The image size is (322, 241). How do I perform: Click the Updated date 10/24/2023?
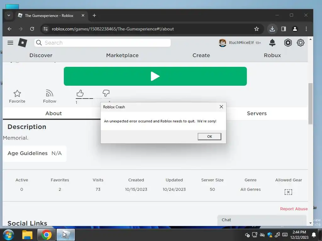[x=174, y=189]
